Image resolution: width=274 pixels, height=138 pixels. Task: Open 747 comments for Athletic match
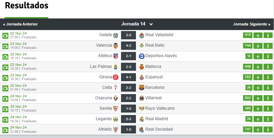coord(248,129)
